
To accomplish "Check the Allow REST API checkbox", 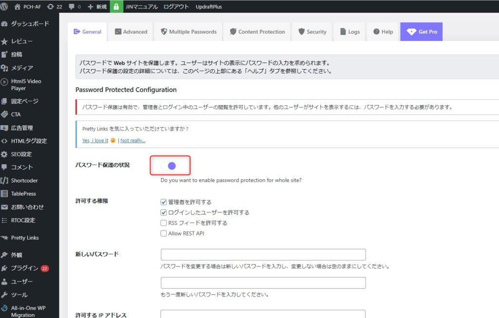I will [x=164, y=234].
